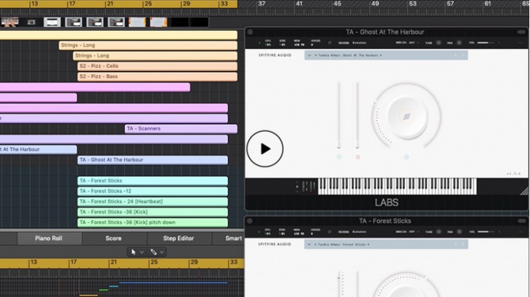Click the Pan knob in Forest Sticks plugin
This screenshot has height=297, width=530.
click(x=459, y=232)
